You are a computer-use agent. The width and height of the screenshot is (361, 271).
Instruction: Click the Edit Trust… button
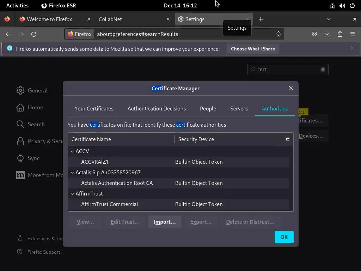(x=125, y=222)
